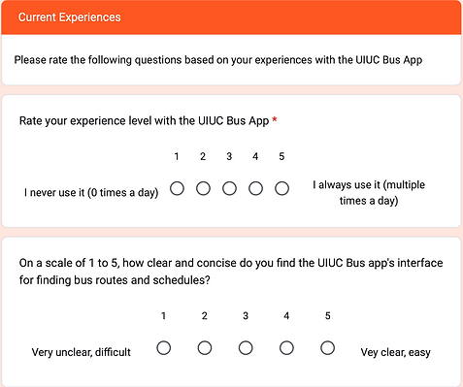Choose 5 for interface clarity question
This screenshot has width=463, height=387.
coord(328,348)
